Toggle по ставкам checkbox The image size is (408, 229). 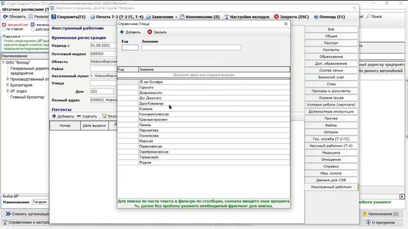4,29
